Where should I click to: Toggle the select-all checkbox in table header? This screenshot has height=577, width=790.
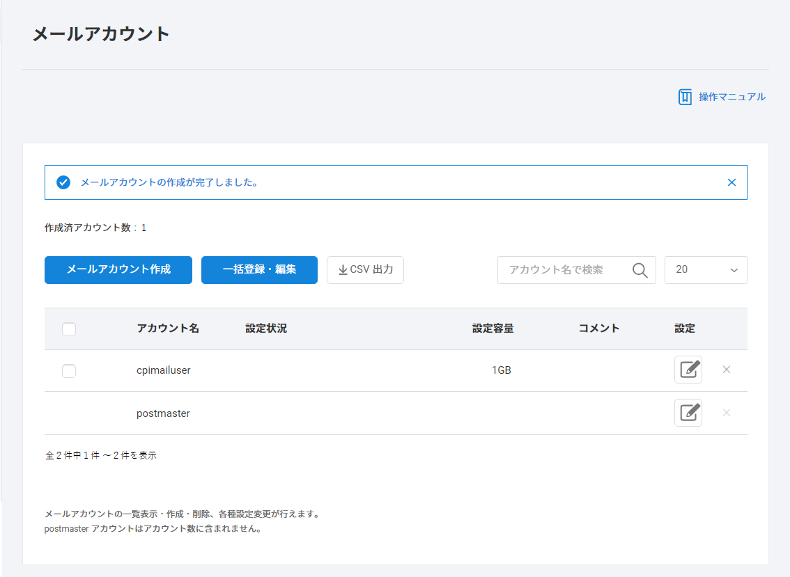[x=69, y=329]
